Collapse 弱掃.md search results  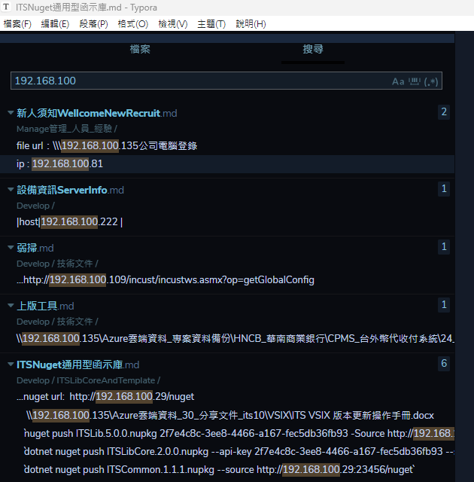pyautogui.click(x=11, y=248)
